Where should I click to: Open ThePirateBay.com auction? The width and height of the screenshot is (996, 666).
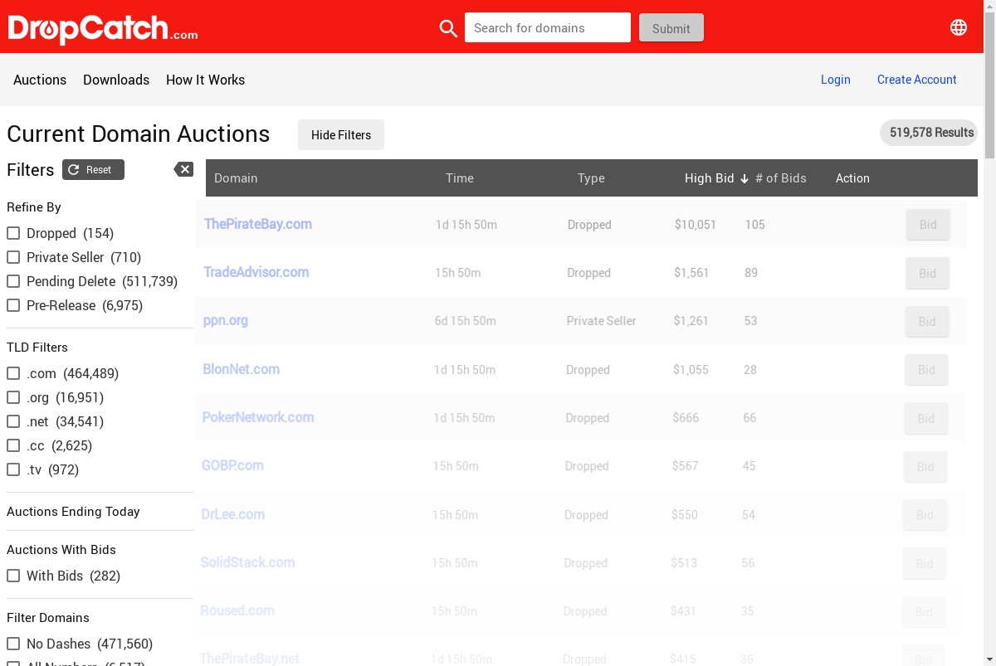[258, 224]
